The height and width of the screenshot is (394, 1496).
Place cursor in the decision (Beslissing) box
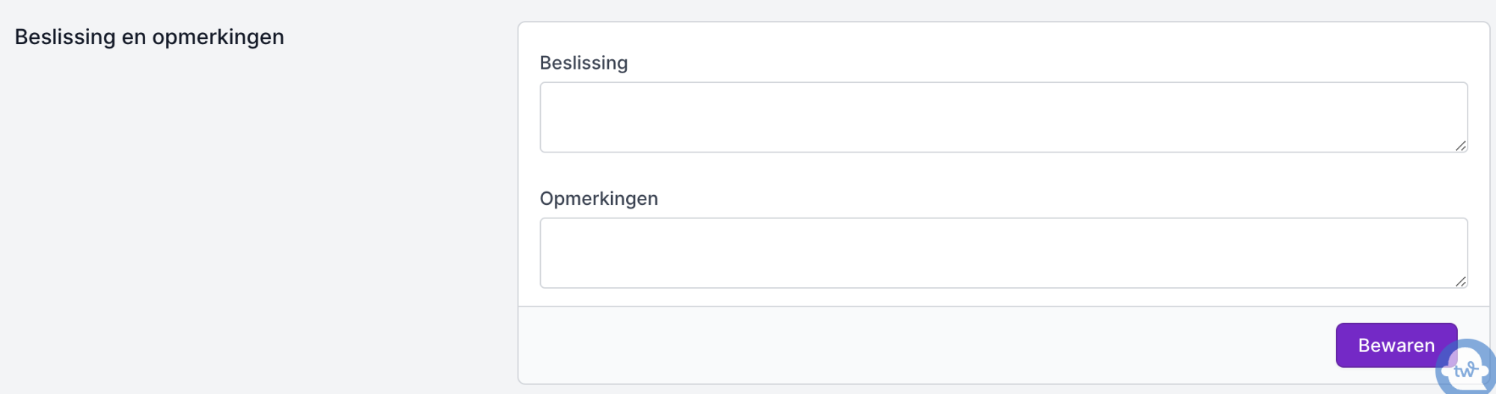point(1003,117)
